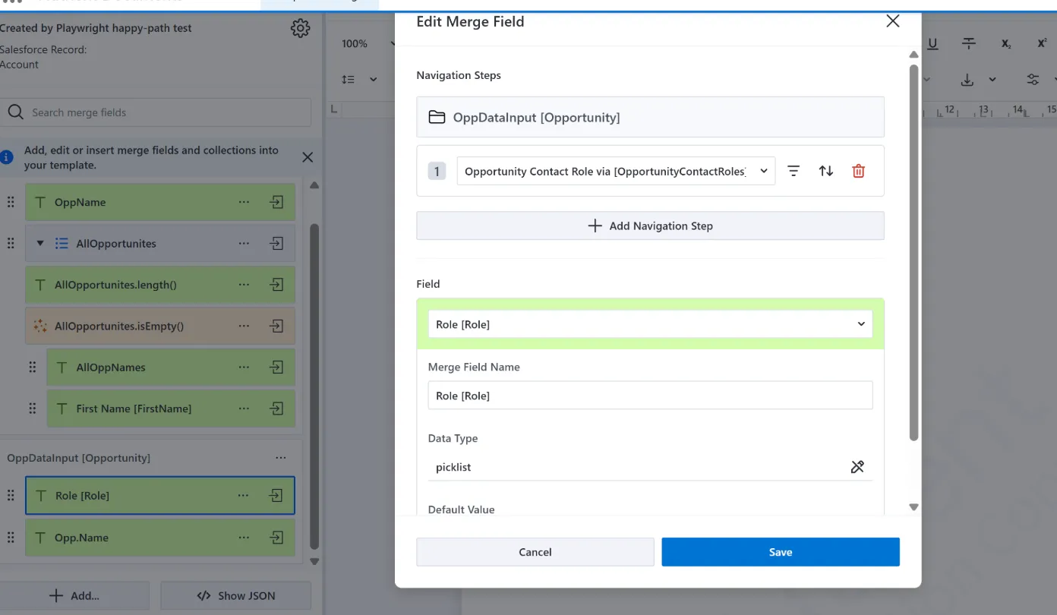
Task: Grab the drag handle beside AllOppNames
Action: pos(32,367)
